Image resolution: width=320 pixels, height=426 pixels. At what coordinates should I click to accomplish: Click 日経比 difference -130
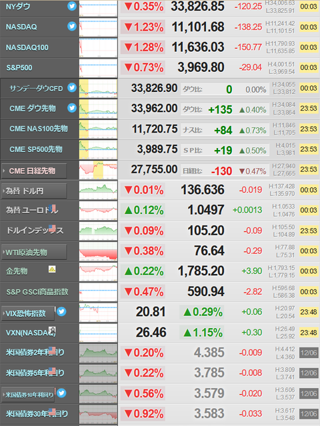pyautogui.click(x=221, y=171)
